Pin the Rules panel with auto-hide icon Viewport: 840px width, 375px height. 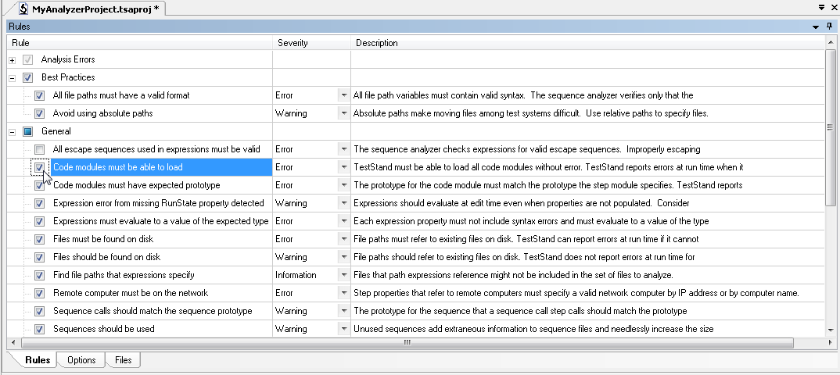tap(830, 27)
